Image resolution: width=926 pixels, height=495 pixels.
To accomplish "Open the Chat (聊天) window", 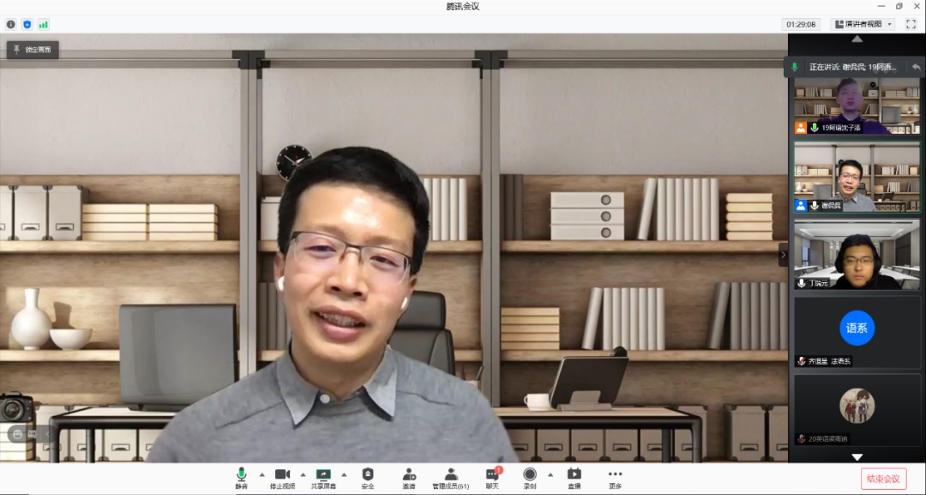I will 492,478.
